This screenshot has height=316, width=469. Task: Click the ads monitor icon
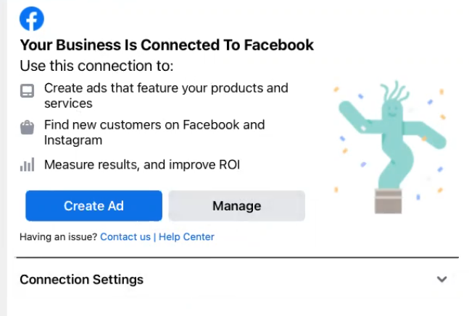click(x=27, y=90)
